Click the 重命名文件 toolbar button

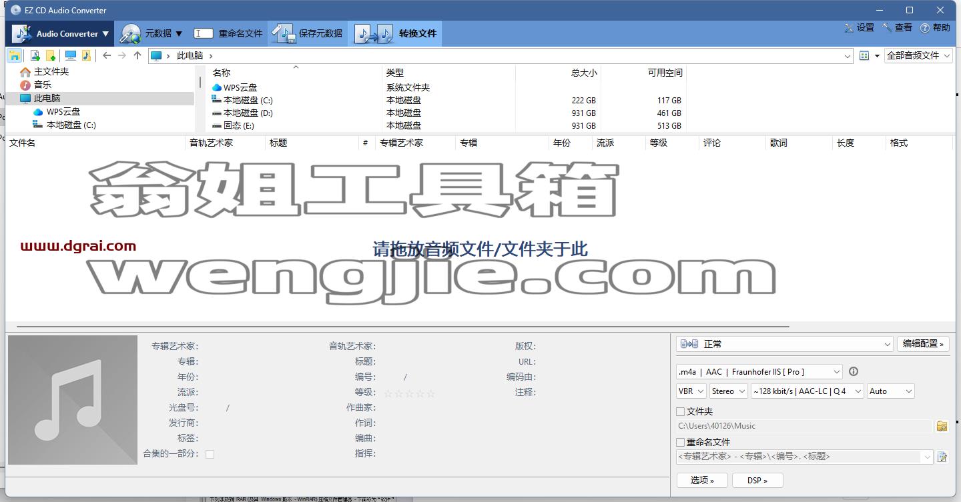coord(228,33)
